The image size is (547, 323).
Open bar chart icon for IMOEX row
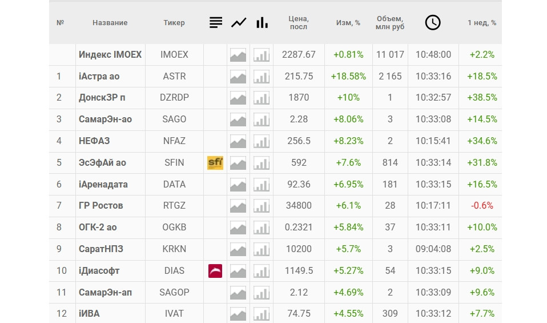[262, 55]
